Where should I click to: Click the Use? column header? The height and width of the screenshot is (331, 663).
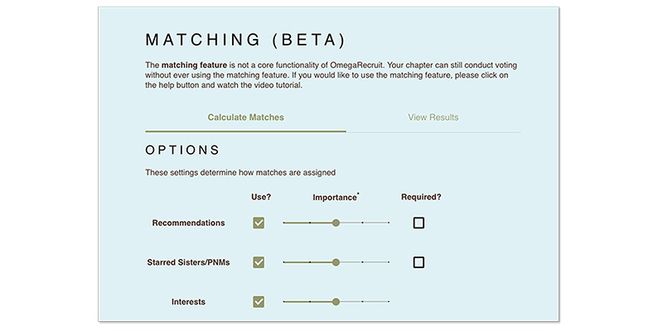click(x=260, y=198)
